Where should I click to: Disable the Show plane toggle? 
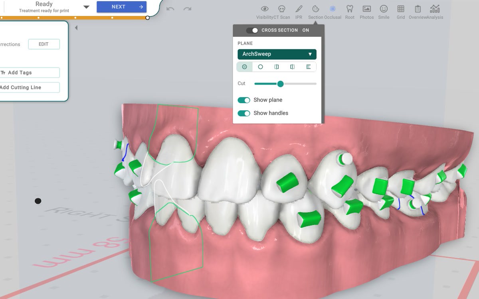[x=244, y=100]
